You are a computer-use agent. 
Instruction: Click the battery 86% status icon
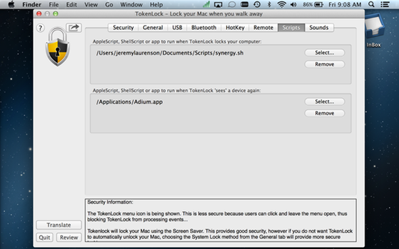[312, 4]
